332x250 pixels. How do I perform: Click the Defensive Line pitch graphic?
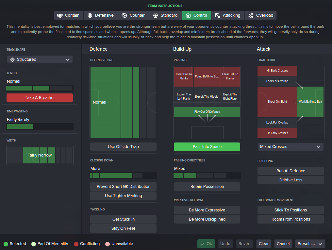coord(123,103)
